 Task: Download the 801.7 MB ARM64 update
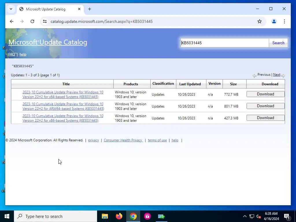point(265,106)
